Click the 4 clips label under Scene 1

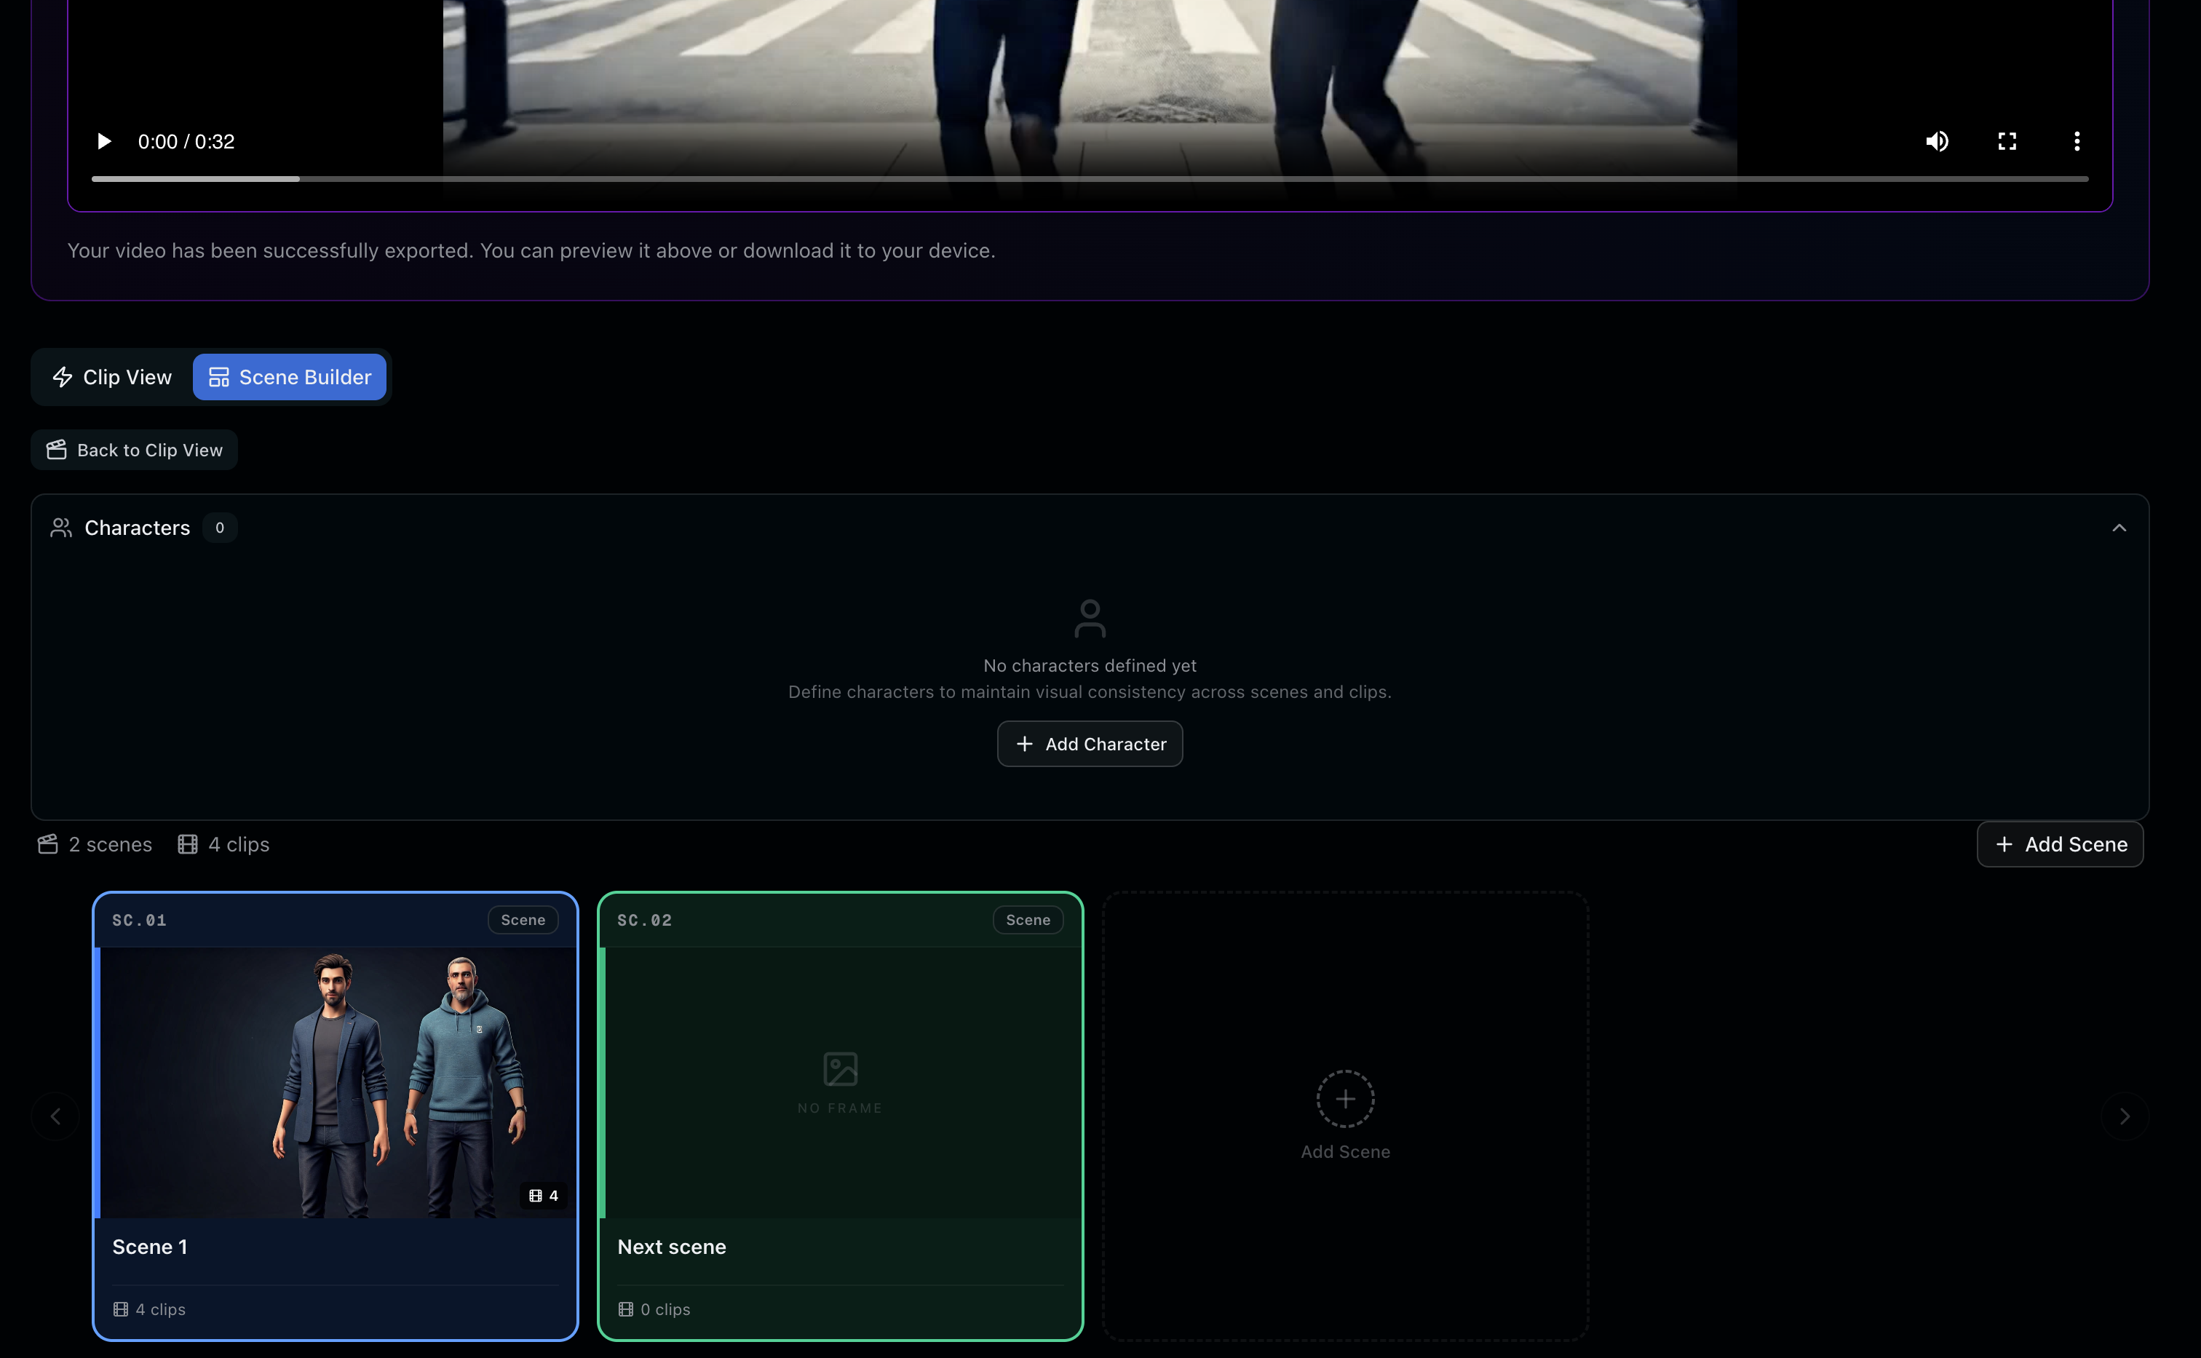tap(149, 1309)
